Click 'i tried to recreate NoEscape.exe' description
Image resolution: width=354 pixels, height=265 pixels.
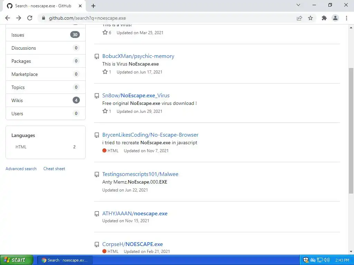click(150, 143)
